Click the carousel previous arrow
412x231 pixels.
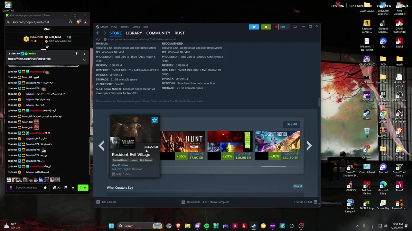click(x=101, y=146)
